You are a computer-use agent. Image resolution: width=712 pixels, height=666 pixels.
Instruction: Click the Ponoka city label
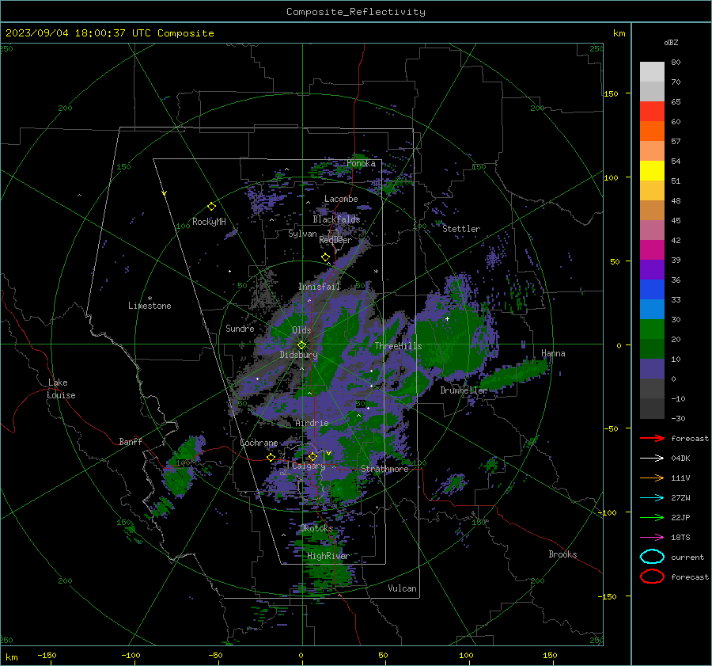[x=361, y=163]
